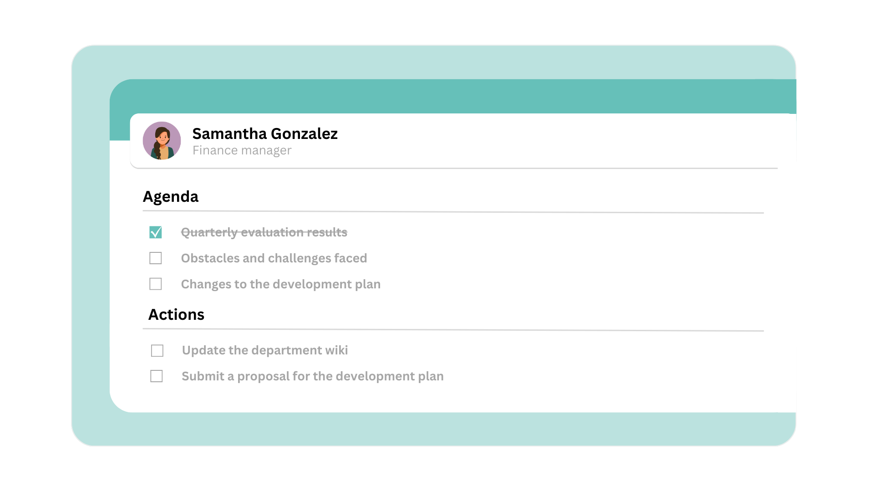Click empty space in the profile header card
Image resolution: width=874 pixels, height=492 pixels.
tap(546, 141)
